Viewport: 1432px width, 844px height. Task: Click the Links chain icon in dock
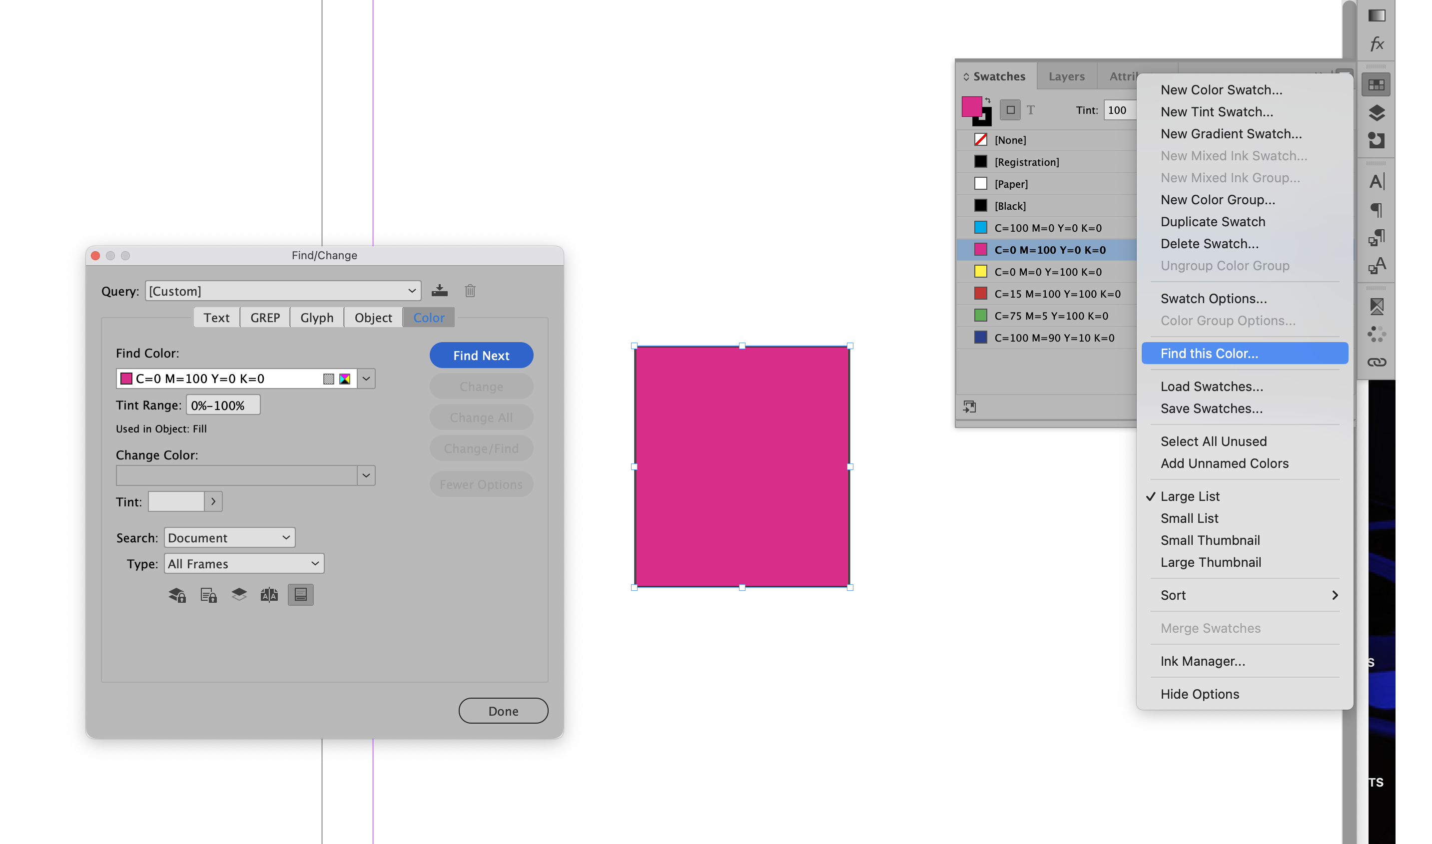click(x=1377, y=361)
